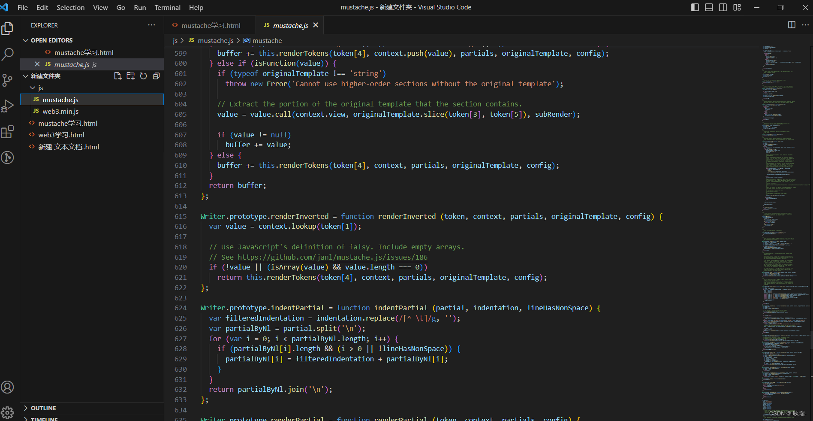
Task: Open the Extensions view
Action: [8, 132]
